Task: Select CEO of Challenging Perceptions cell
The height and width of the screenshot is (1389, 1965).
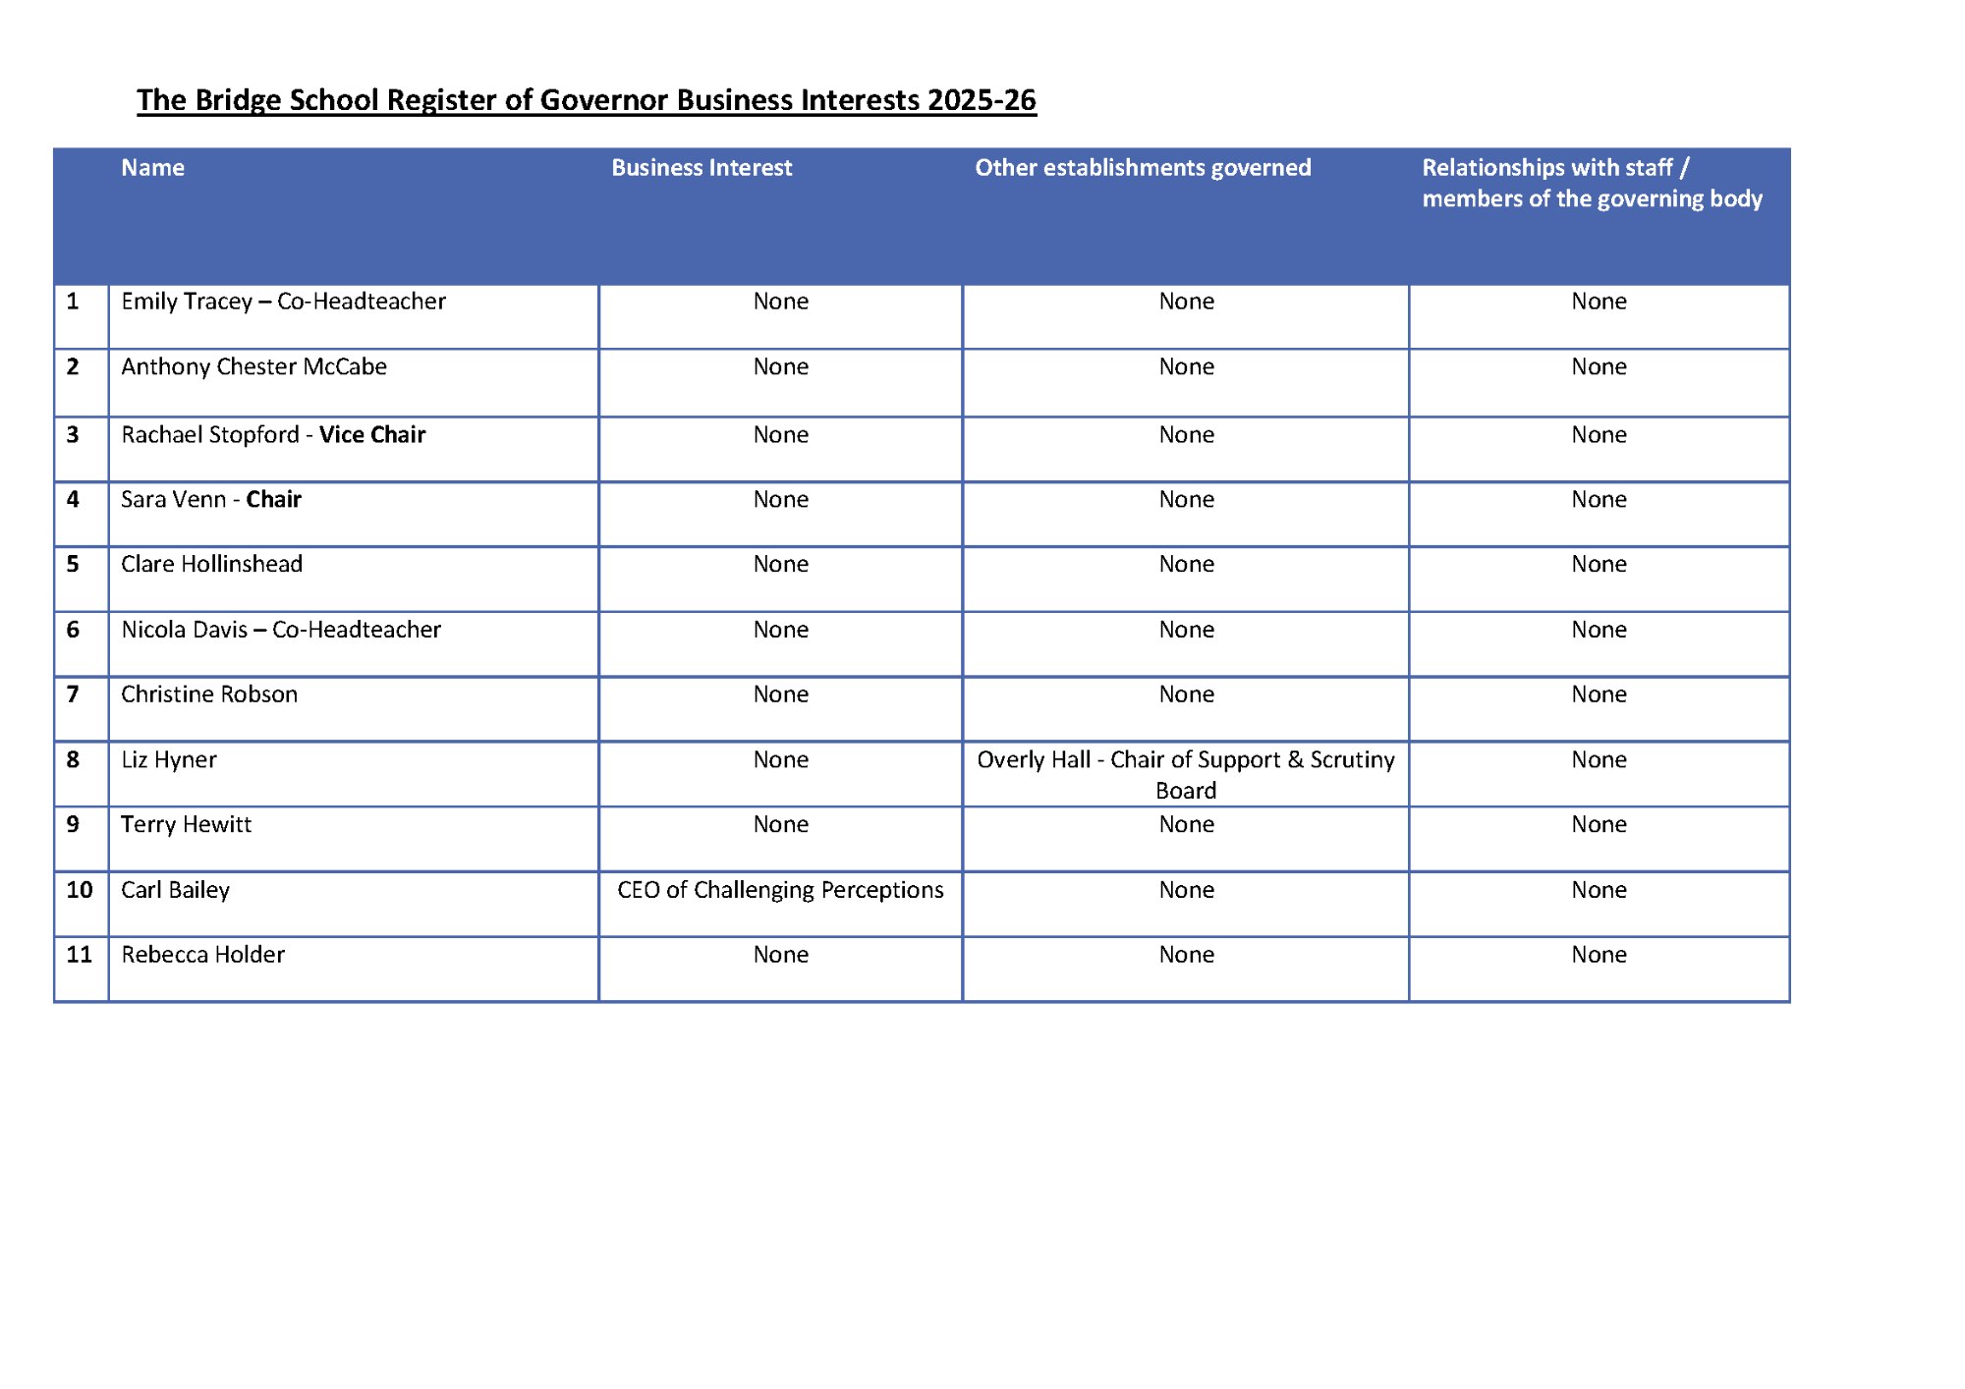Action: pos(779,889)
